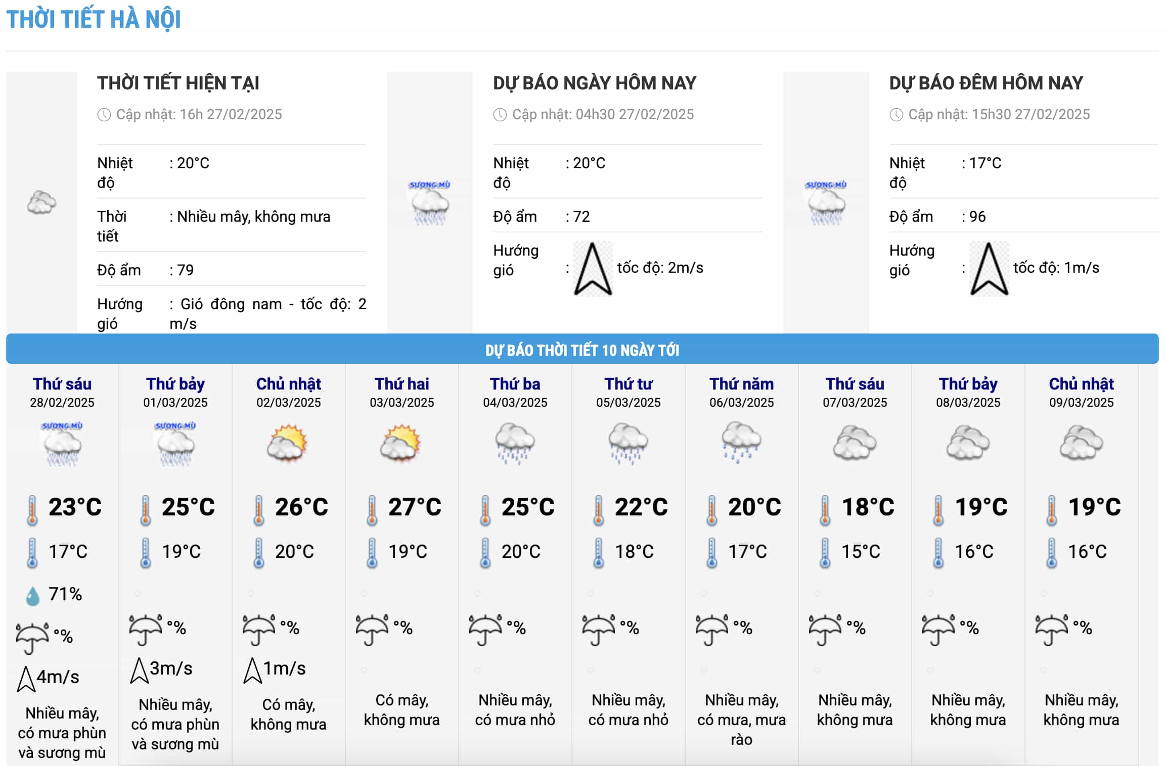This screenshot has height=766, width=1165.
Task: Click the clock icon beside 04h30 update time
Action: click(x=500, y=115)
